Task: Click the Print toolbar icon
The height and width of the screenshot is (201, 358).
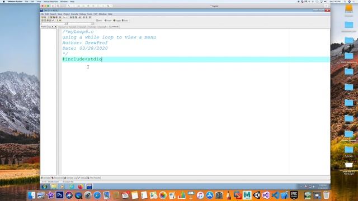Action: click(x=60, y=17)
